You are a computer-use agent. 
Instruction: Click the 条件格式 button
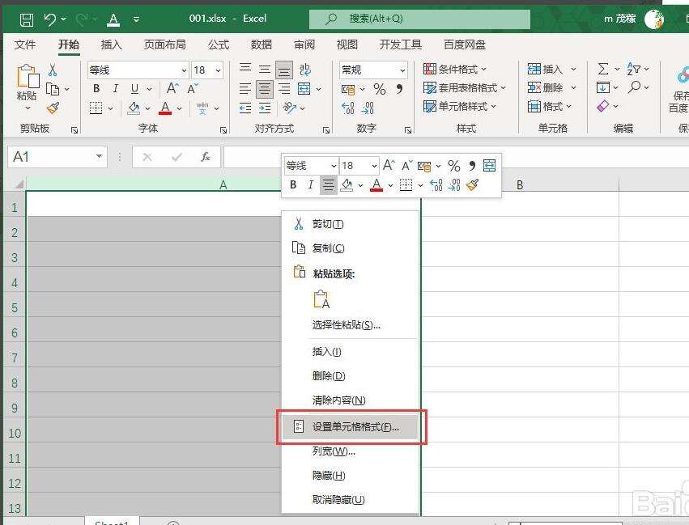(x=457, y=70)
